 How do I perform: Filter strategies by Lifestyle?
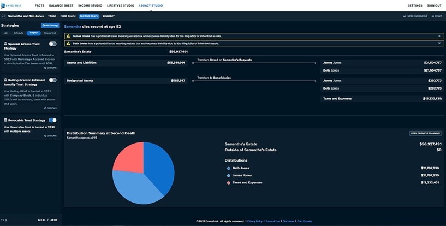click(x=19, y=33)
